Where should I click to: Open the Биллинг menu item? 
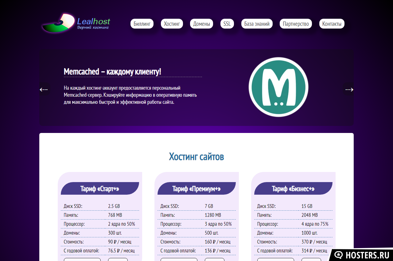pos(142,24)
